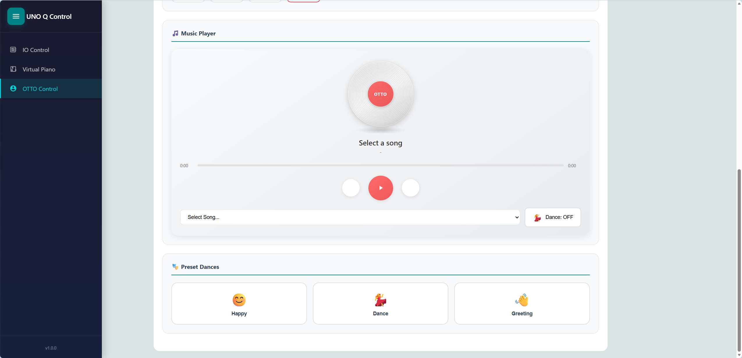The width and height of the screenshot is (742, 358).
Task: Click the smiling Happy emoji
Action: pos(239,300)
